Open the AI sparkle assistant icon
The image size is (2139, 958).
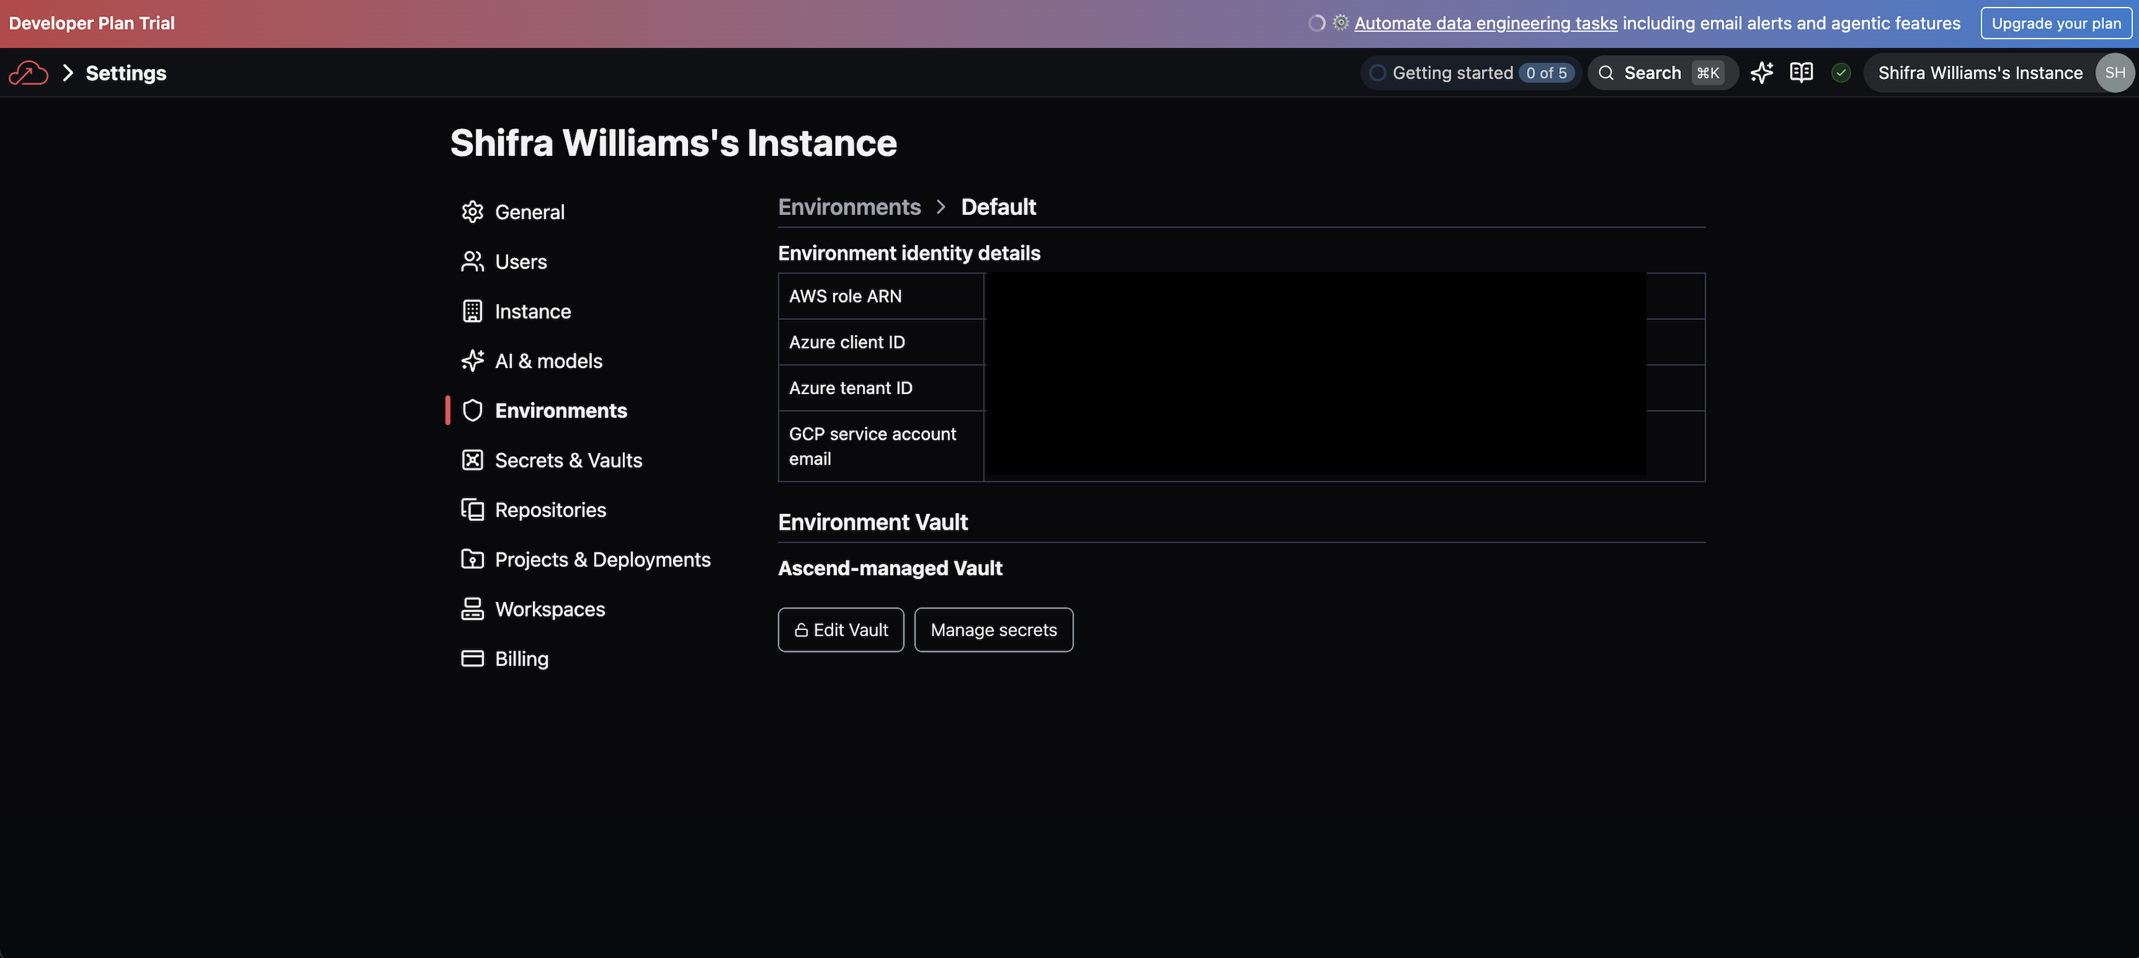click(1761, 73)
